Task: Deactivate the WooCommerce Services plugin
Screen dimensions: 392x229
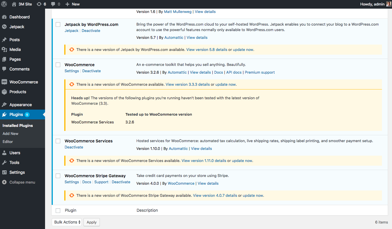Action: [74, 147]
